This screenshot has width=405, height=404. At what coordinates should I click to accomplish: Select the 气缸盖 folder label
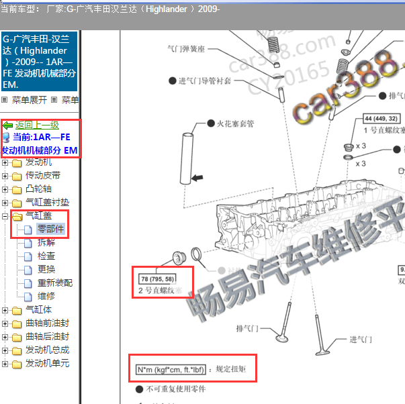pyautogui.click(x=39, y=215)
